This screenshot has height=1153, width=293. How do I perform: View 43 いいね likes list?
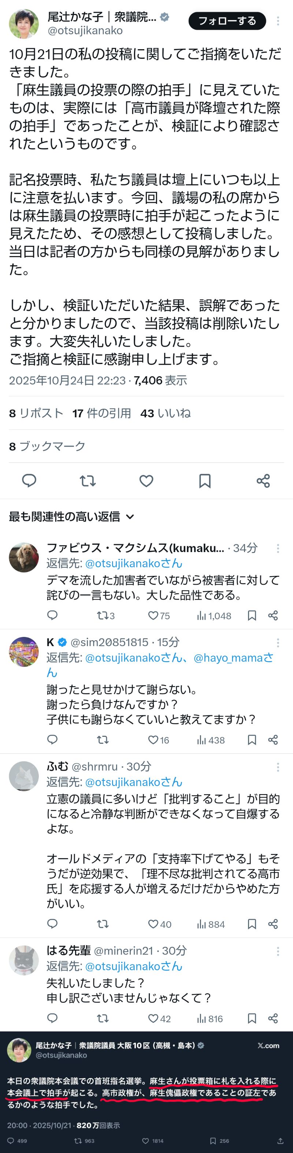pos(166,413)
